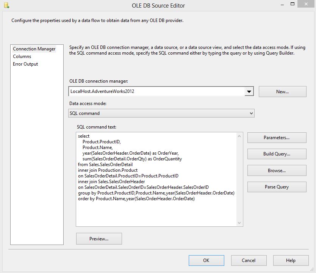316x273 pixels.
Task: Preview the query results with Preview...
Action: pos(99,238)
